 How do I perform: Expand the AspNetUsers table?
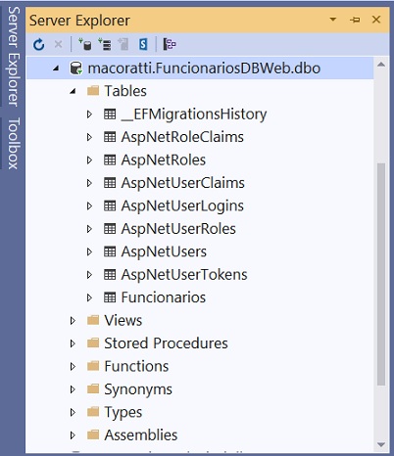[89, 251]
